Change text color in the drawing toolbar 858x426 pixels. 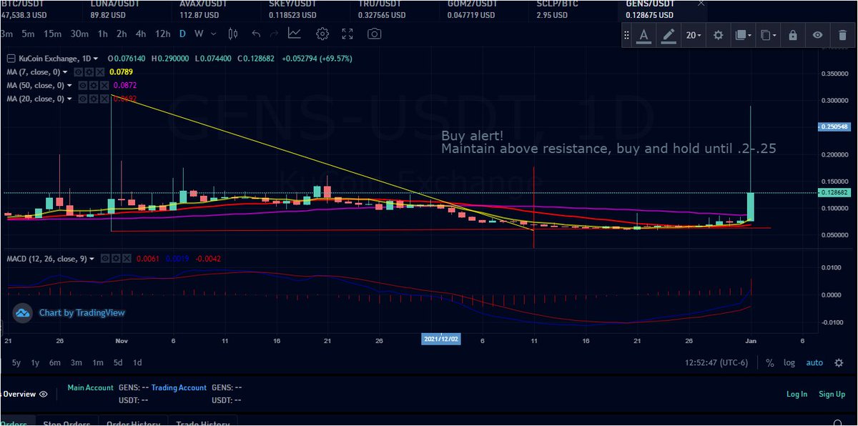coord(644,35)
